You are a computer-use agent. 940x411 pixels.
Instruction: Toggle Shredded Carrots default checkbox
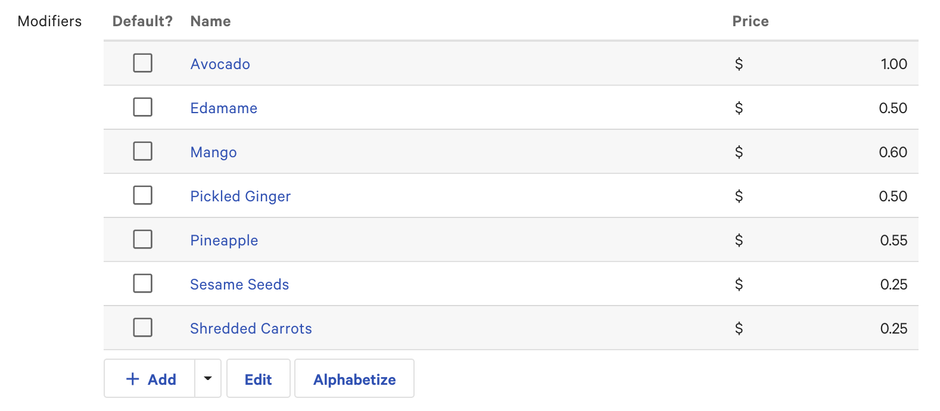pyautogui.click(x=142, y=328)
